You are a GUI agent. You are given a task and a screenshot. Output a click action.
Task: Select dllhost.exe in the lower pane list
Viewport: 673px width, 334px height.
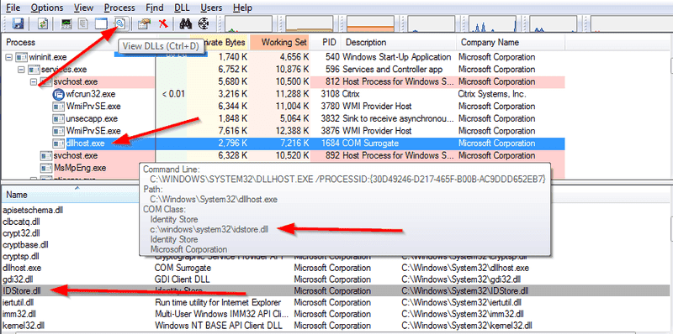pos(22,268)
